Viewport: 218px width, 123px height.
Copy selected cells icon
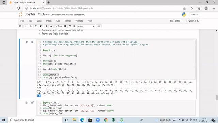(x=36, y=26)
